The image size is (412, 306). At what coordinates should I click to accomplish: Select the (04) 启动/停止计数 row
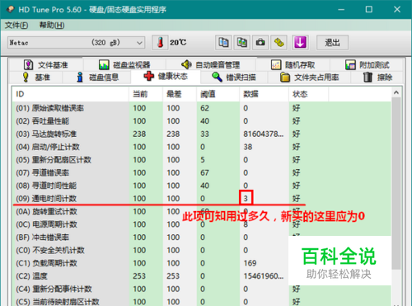click(202, 147)
